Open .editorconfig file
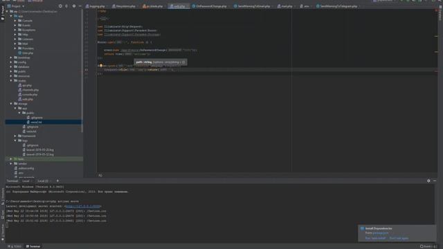The width and height of the screenshot is (443, 249). pyautogui.click(x=24, y=168)
